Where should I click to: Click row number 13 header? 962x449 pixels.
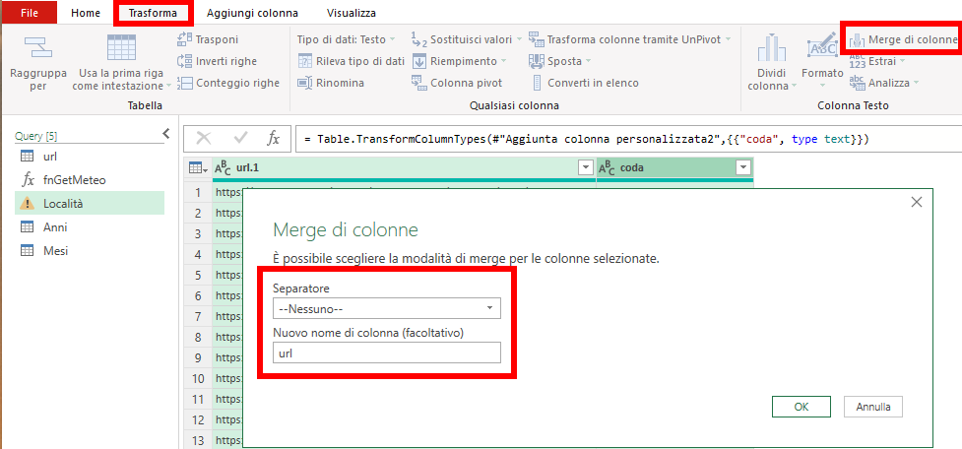pyautogui.click(x=198, y=440)
